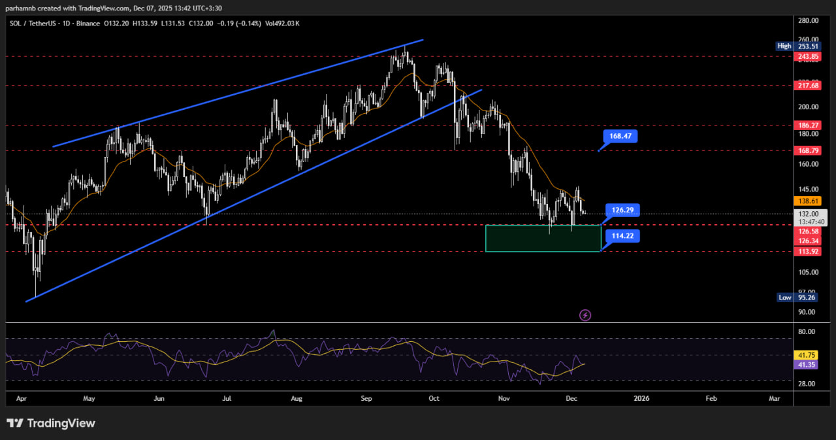Click the Sep label on time axis

366,398
